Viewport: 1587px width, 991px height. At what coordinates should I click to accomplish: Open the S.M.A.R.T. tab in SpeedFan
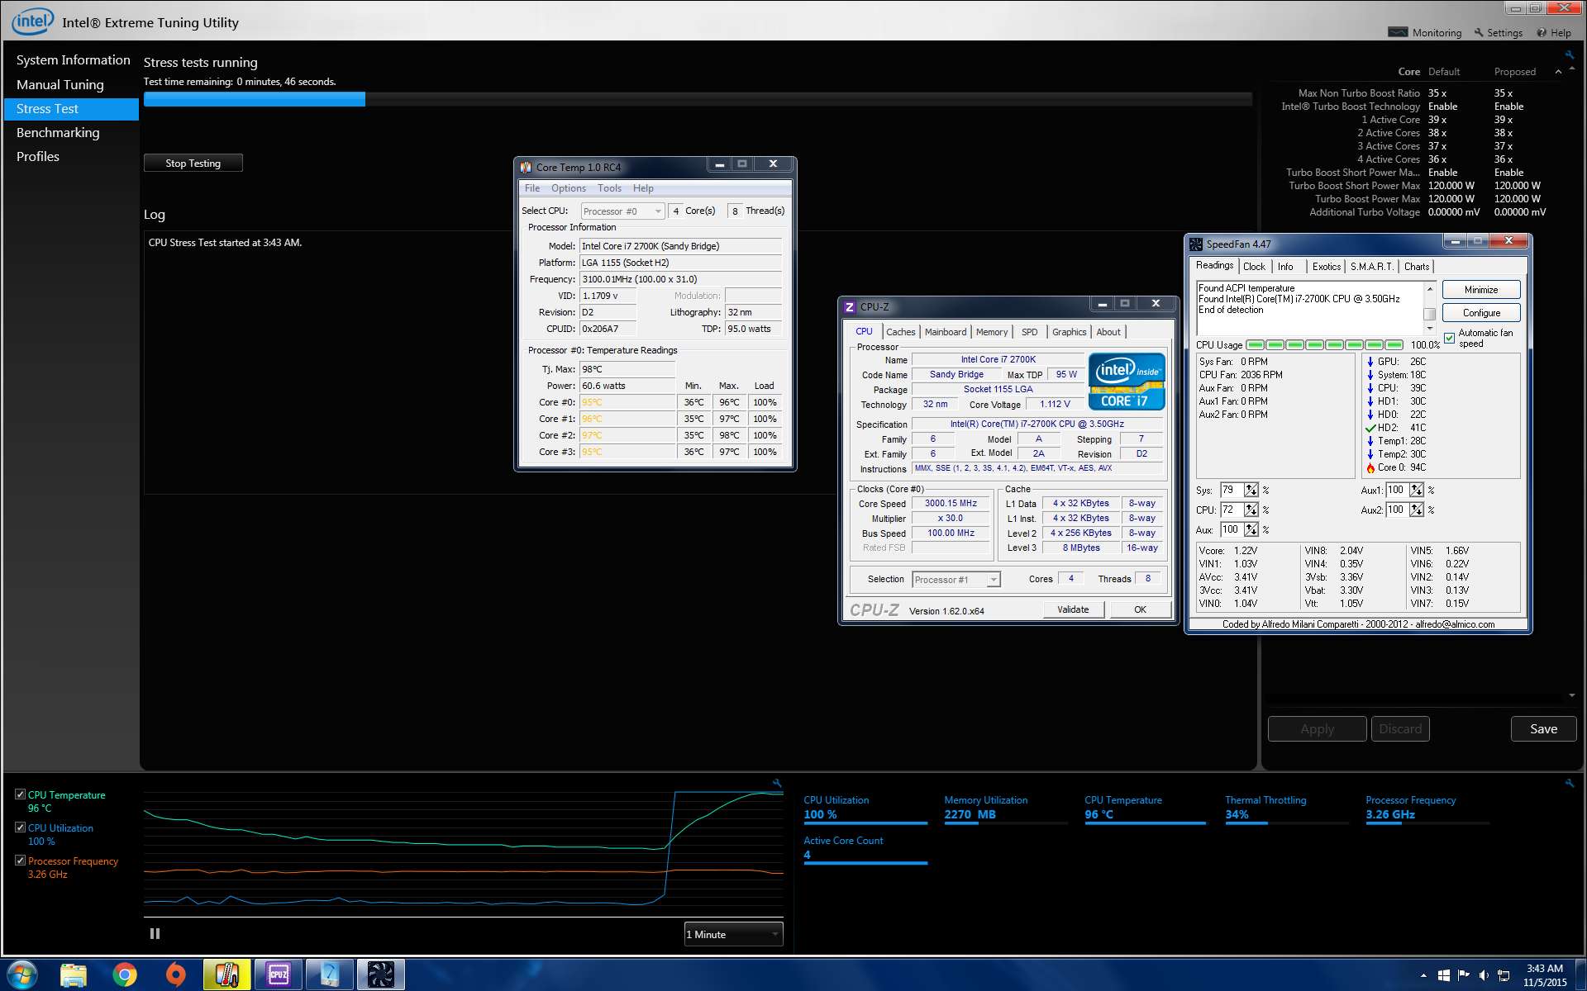coord(1371,267)
